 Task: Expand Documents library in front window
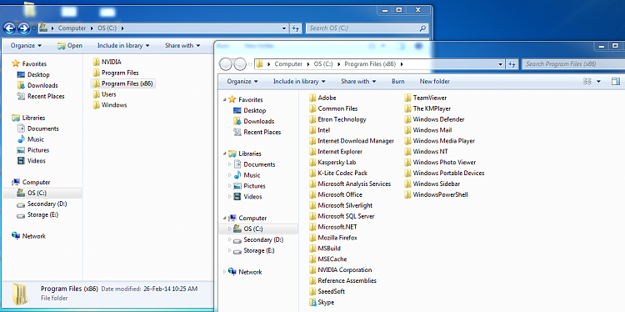pyautogui.click(x=230, y=164)
